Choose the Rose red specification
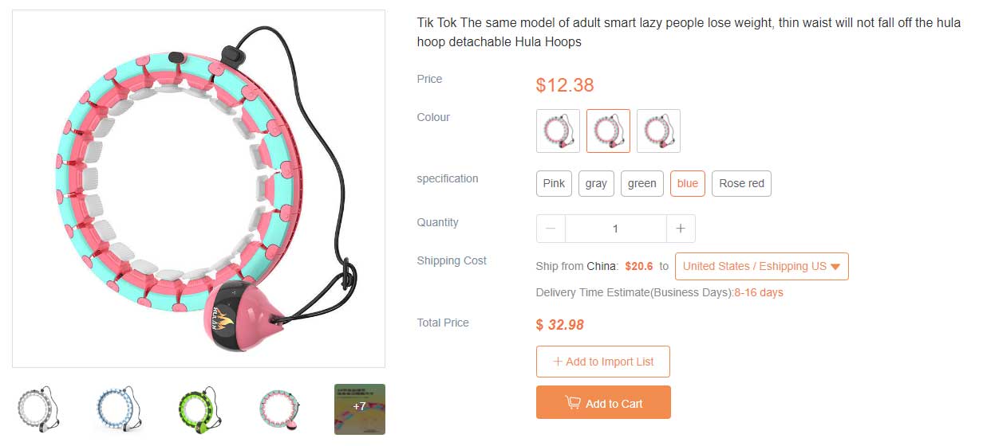The width and height of the screenshot is (983, 446). click(741, 183)
